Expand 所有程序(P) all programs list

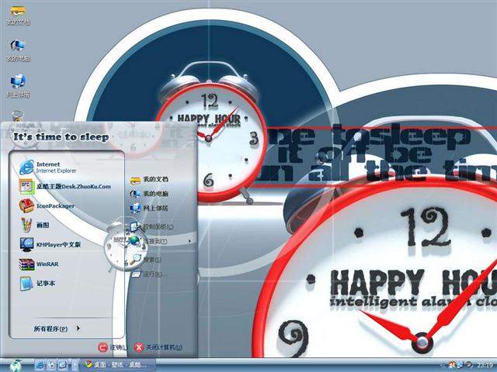click(57, 329)
